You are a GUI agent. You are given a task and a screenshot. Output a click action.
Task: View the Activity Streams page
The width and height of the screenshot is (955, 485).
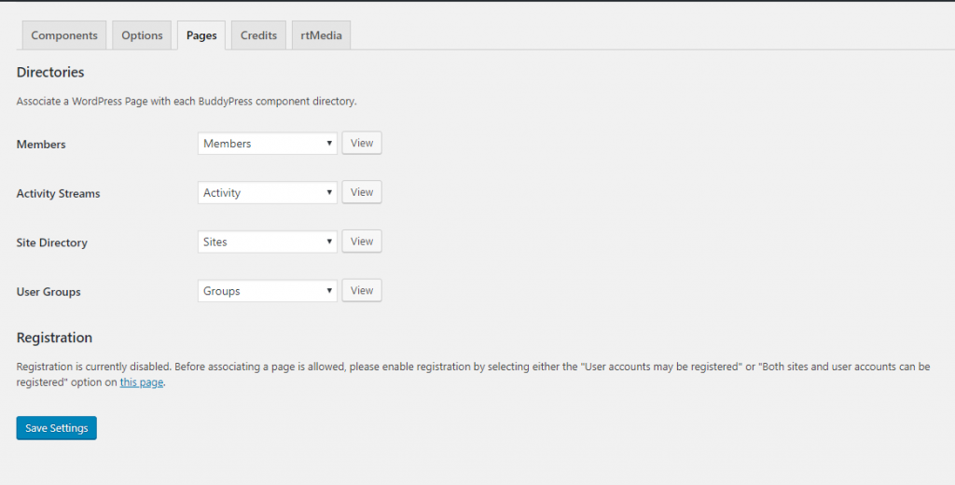pyautogui.click(x=362, y=192)
